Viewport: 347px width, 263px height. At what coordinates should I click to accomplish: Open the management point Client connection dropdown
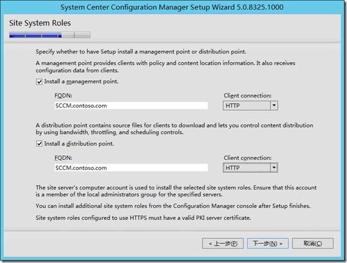point(250,106)
